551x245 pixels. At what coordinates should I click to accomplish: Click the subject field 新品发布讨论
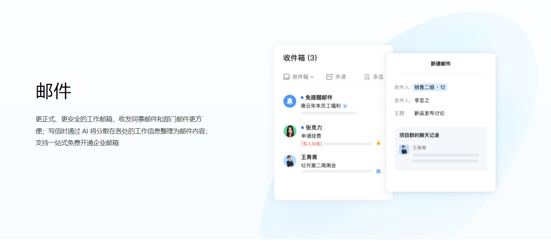pyautogui.click(x=429, y=113)
